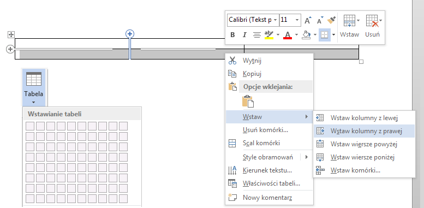Choose Wytnij from the context menu
The image size is (424, 208).
click(x=270, y=61)
